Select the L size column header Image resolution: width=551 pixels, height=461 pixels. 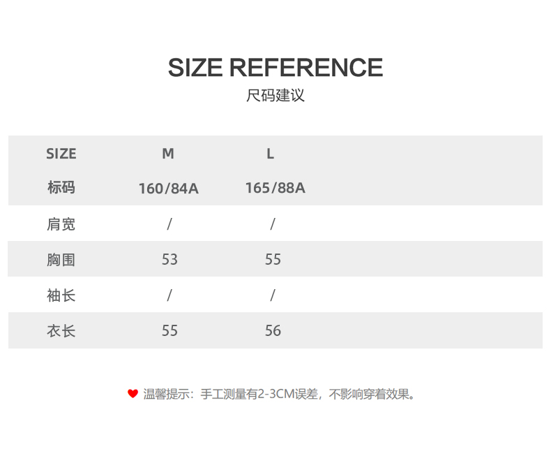pyautogui.click(x=271, y=154)
